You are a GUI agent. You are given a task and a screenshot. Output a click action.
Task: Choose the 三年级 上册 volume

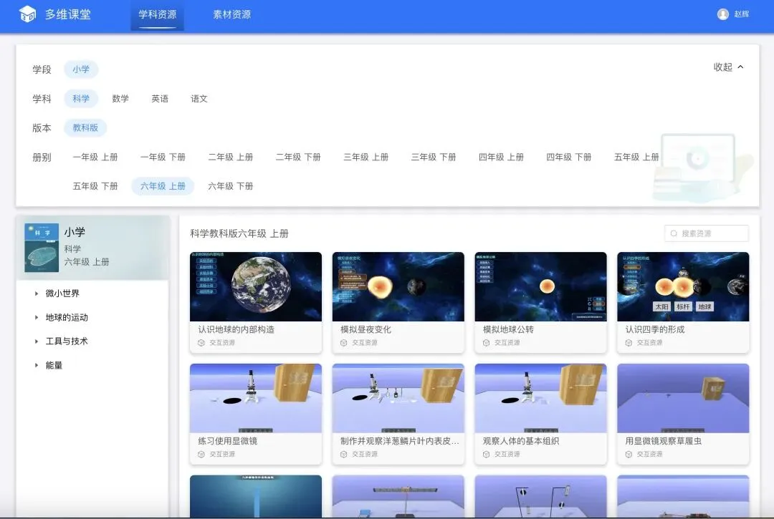(365, 157)
